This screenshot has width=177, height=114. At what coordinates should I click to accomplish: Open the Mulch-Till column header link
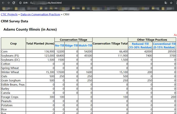tap(85, 46)
